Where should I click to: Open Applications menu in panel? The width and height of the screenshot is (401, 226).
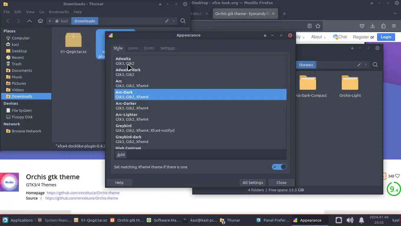18,220
